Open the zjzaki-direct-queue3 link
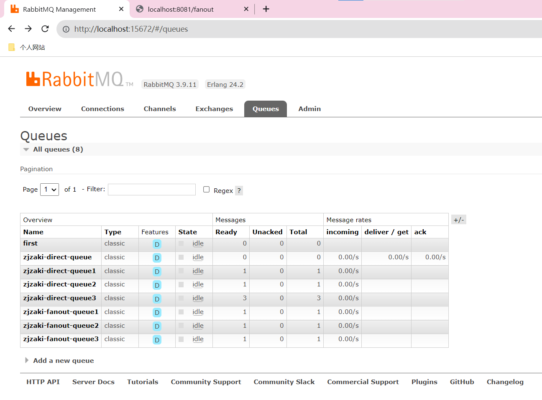Image resolution: width=542 pixels, height=400 pixels. [59, 298]
